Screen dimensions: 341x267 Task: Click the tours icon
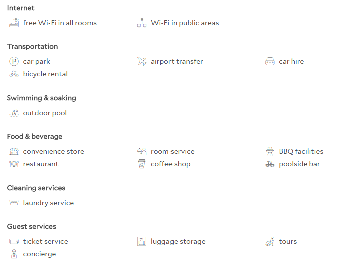[270, 241]
